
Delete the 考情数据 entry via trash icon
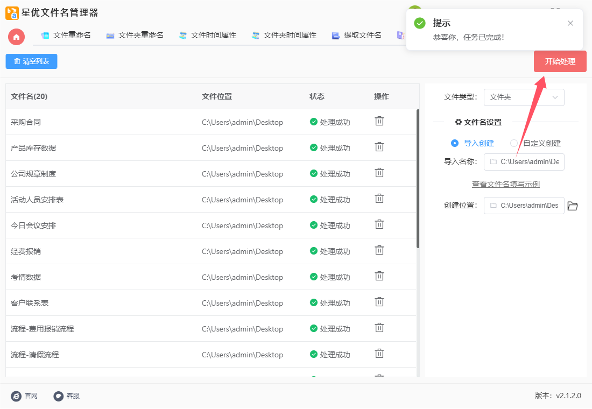pyautogui.click(x=379, y=276)
